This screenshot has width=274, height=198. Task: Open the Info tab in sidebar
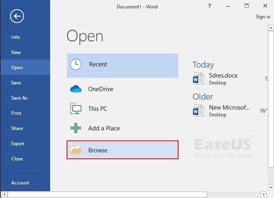point(15,37)
